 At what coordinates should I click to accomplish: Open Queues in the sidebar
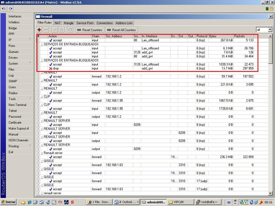pos(20,52)
